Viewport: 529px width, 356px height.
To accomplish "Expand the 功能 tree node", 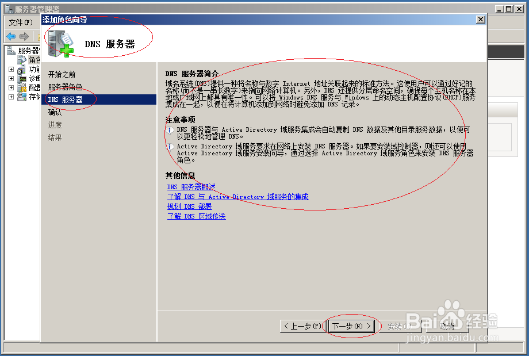I will click(11, 70).
